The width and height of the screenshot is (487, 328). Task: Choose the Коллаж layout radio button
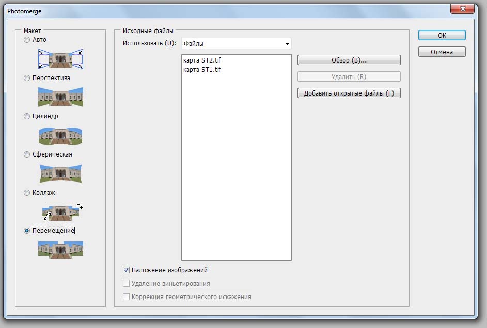pos(27,193)
